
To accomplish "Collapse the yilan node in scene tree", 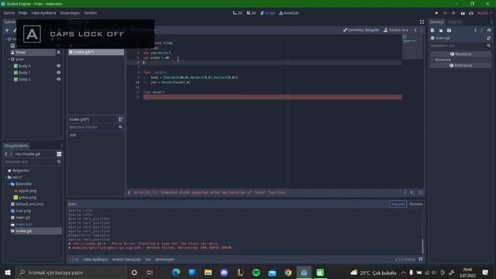I will (x=9, y=59).
